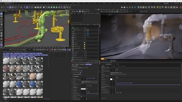Open Edit Render Settings icon
The height and width of the screenshot is (102, 182).
(x=40, y=7)
